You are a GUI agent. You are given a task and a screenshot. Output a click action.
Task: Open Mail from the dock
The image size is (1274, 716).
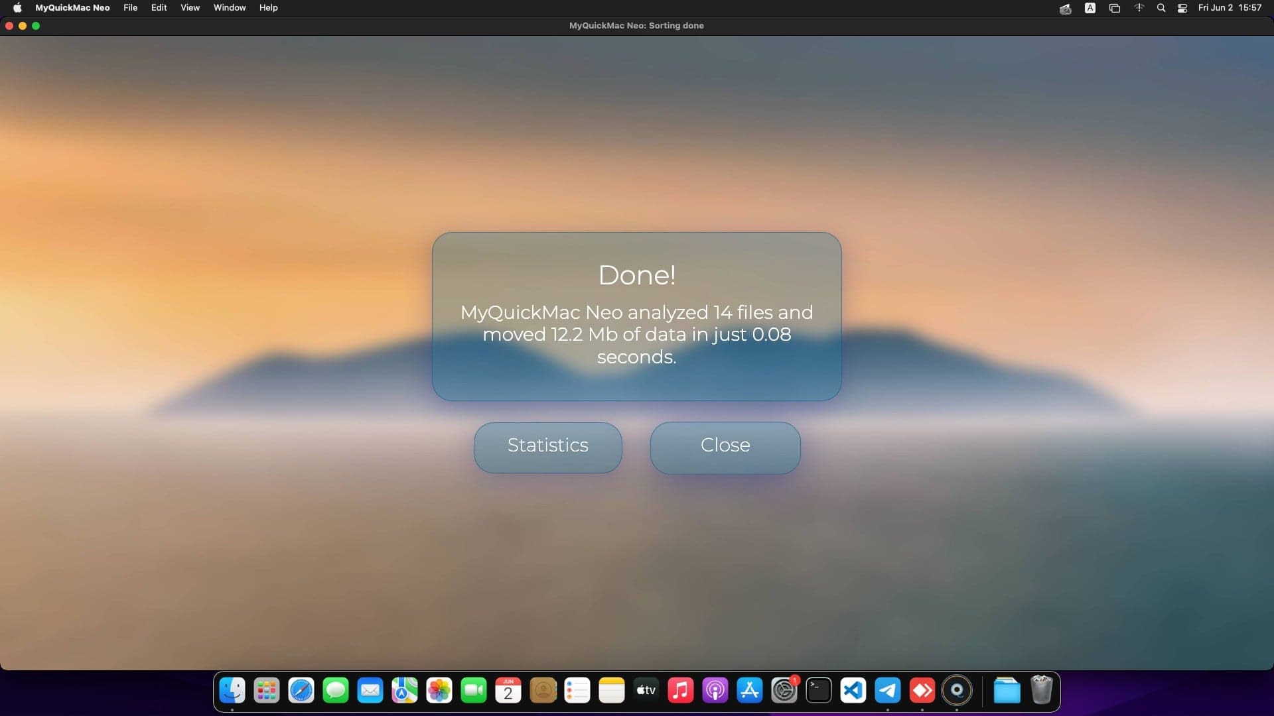[x=370, y=691]
